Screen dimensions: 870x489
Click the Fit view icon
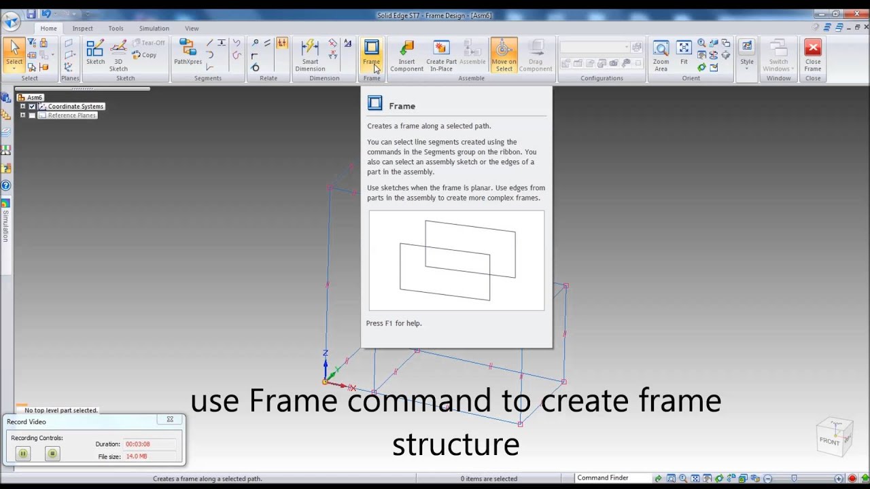point(684,53)
